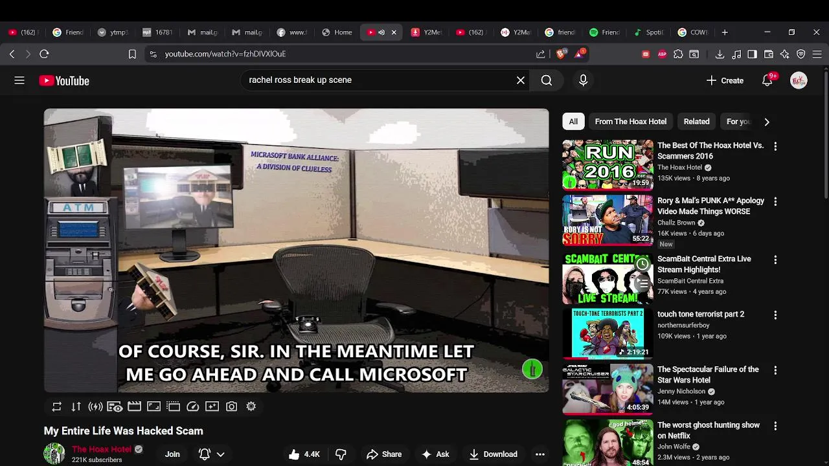Click the magnifier search button
This screenshot has height=466, width=829.
(x=547, y=80)
